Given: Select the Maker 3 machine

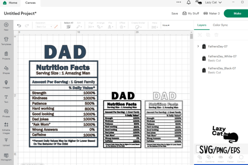Looking at the screenshot, I should click(212, 13).
